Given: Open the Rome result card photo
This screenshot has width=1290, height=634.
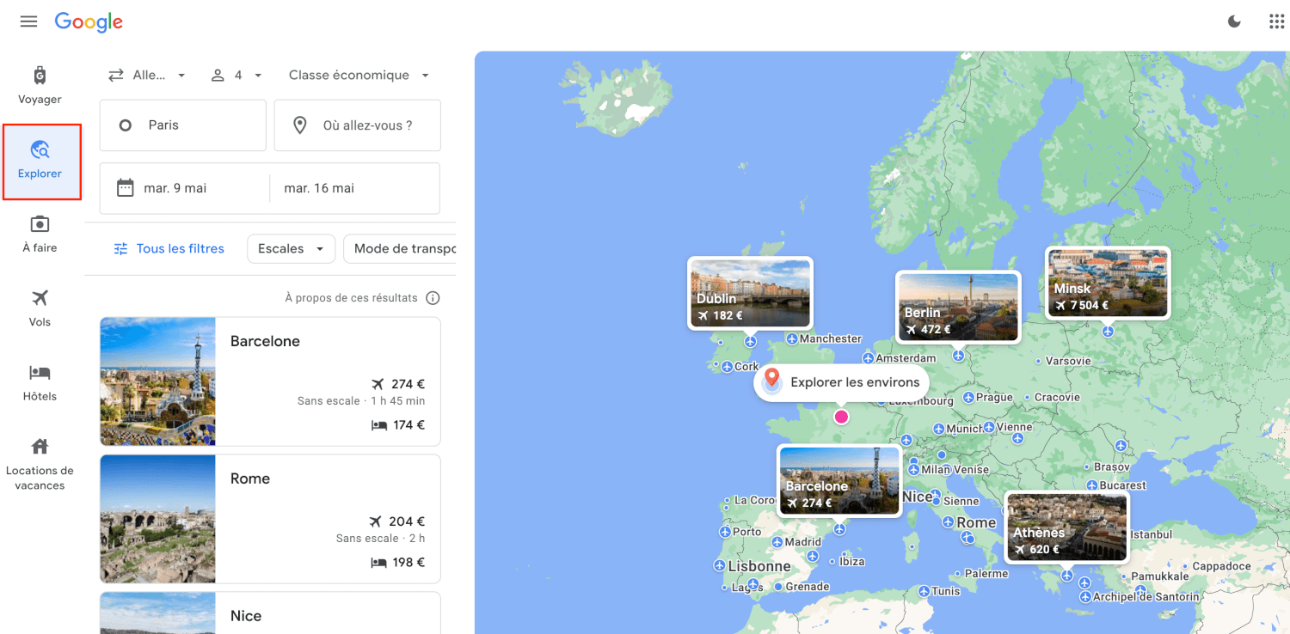Looking at the screenshot, I should click(157, 519).
